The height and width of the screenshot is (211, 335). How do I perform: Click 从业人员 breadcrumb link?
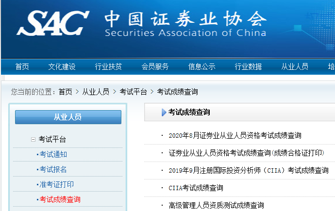pyautogui.click(x=96, y=92)
